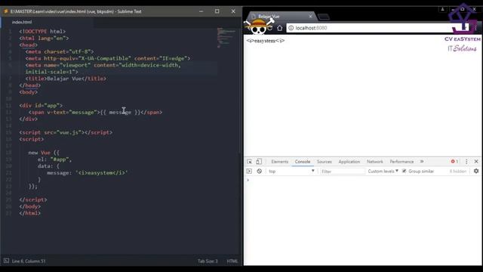This screenshot has width=483, height=272.
Task: Clear the console with the ban icon
Action: coord(260,172)
